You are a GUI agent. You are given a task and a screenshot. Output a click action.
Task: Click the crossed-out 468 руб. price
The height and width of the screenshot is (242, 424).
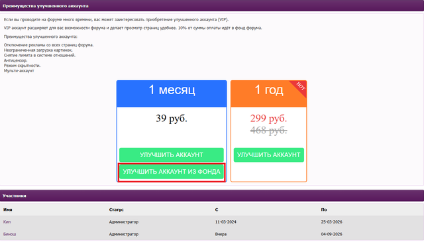coord(268,131)
